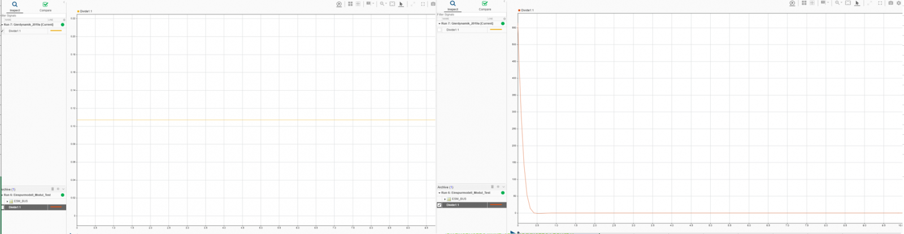Select Run 6 Einspurmodell_Modul_Test in left Archive
Image resolution: width=904 pixels, height=234 pixels.
pos(28,195)
